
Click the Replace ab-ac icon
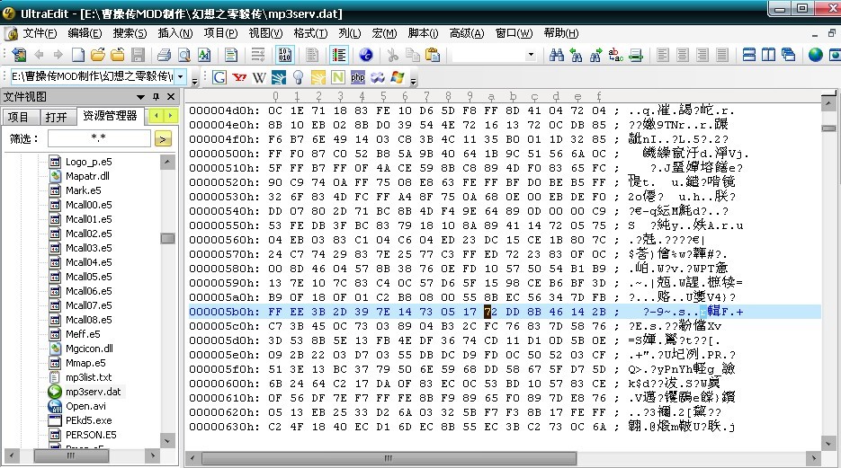tap(616, 55)
